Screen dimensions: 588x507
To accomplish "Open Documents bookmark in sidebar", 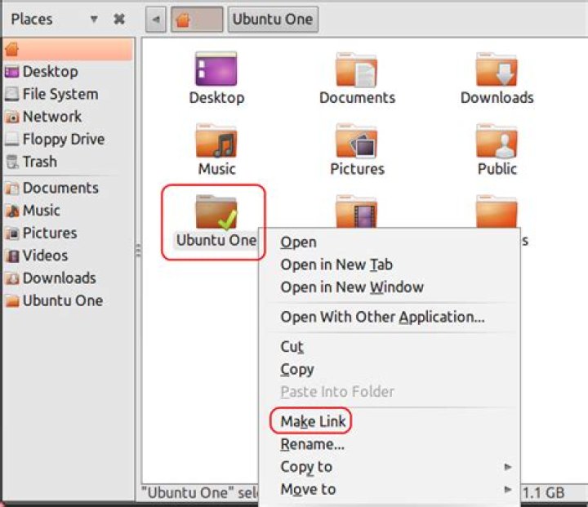I will 51,188.
